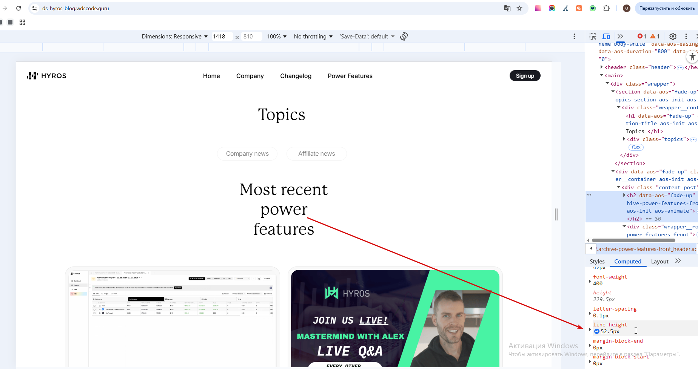Expand the header element in the DOM tree
The width and height of the screenshot is (698, 369).
point(601,67)
